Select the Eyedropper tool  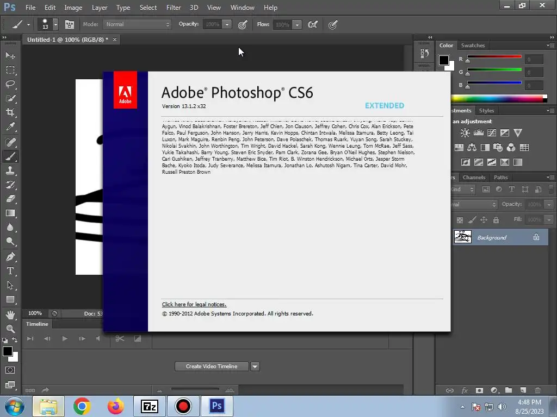(x=10, y=127)
